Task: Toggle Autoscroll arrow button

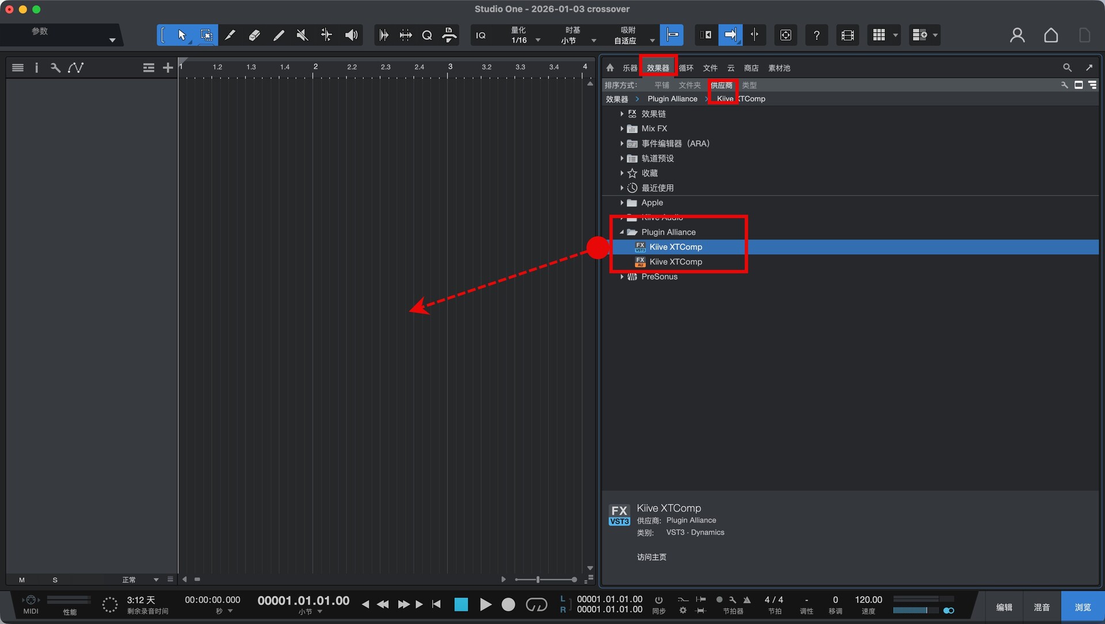Action: coord(730,35)
